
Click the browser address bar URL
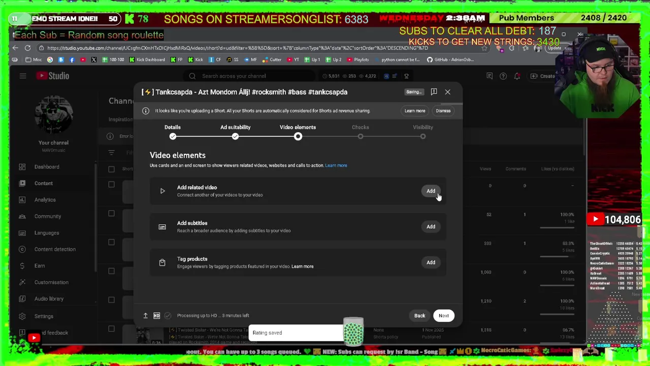[238, 48]
